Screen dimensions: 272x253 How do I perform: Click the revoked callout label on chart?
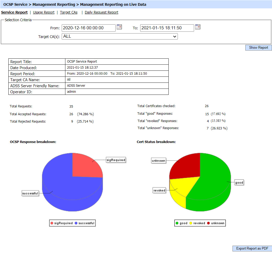click(159, 190)
